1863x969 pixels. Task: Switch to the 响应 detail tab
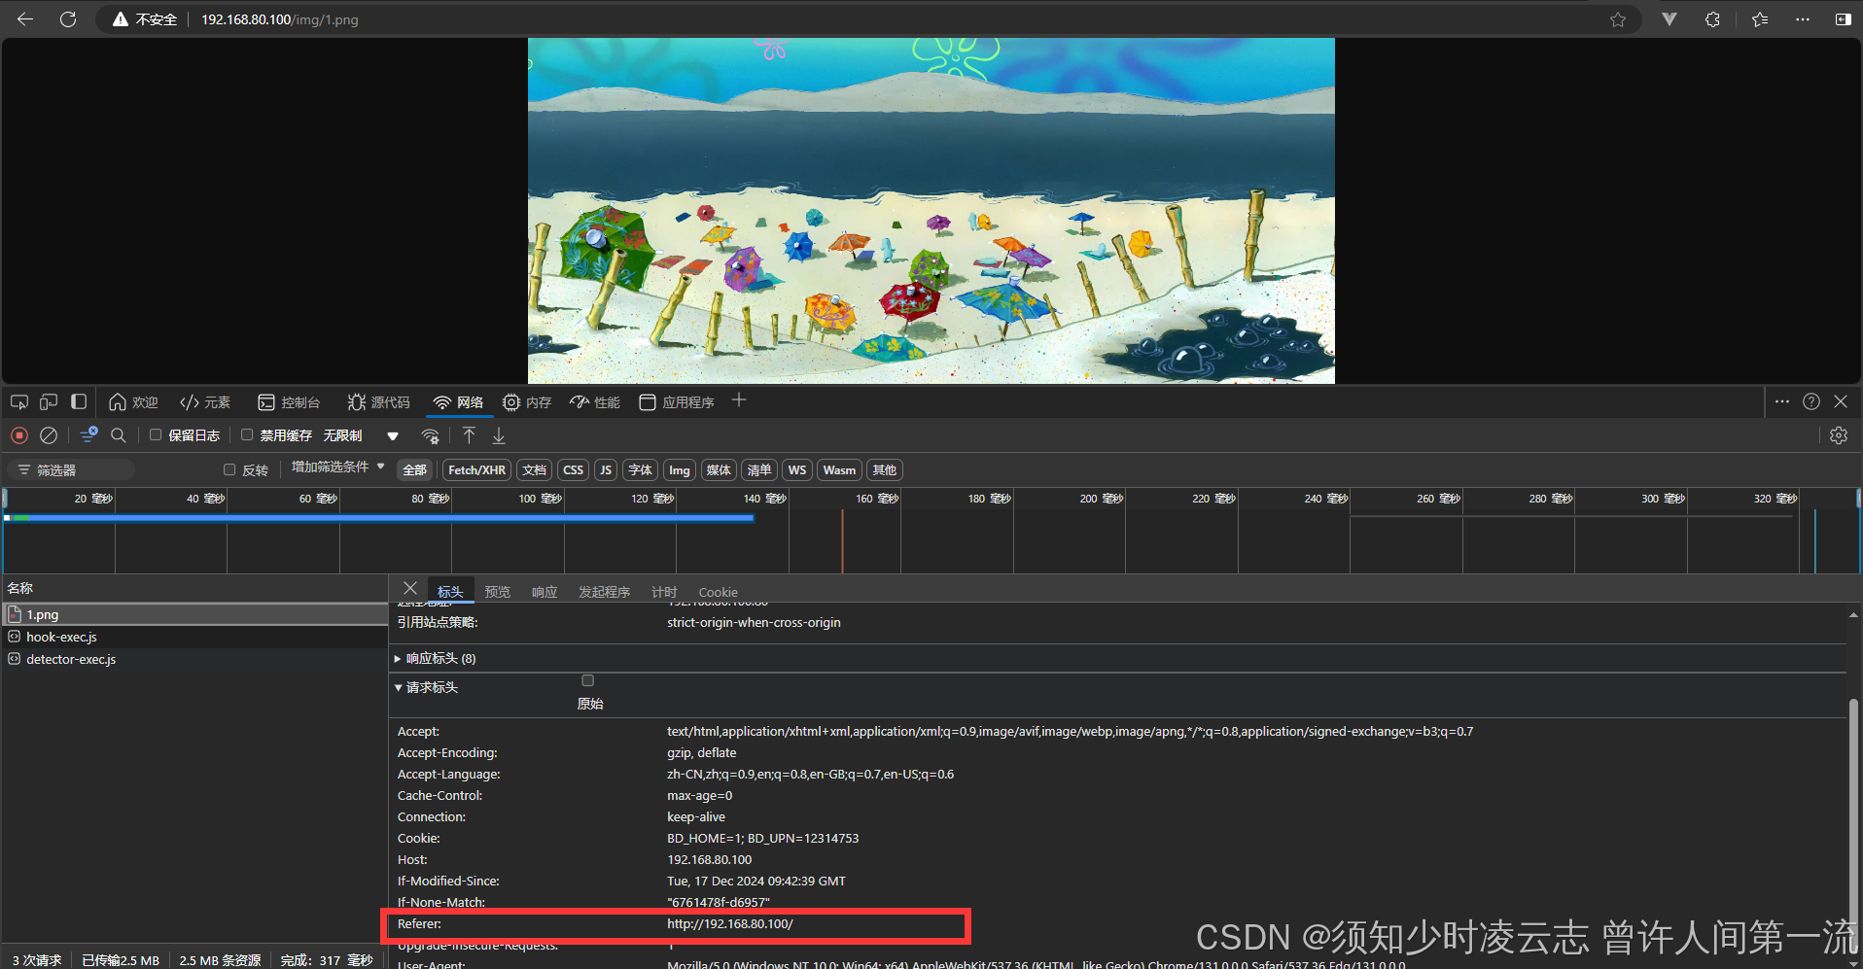tap(545, 592)
